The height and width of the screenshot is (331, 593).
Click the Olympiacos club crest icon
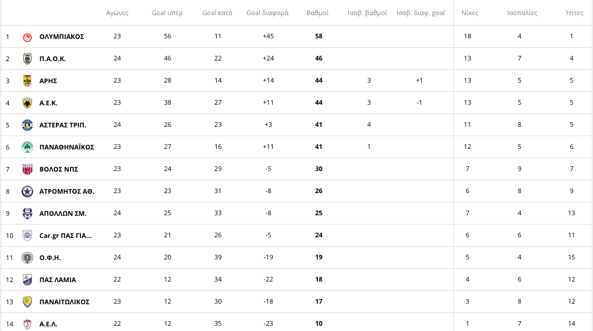pyautogui.click(x=27, y=37)
